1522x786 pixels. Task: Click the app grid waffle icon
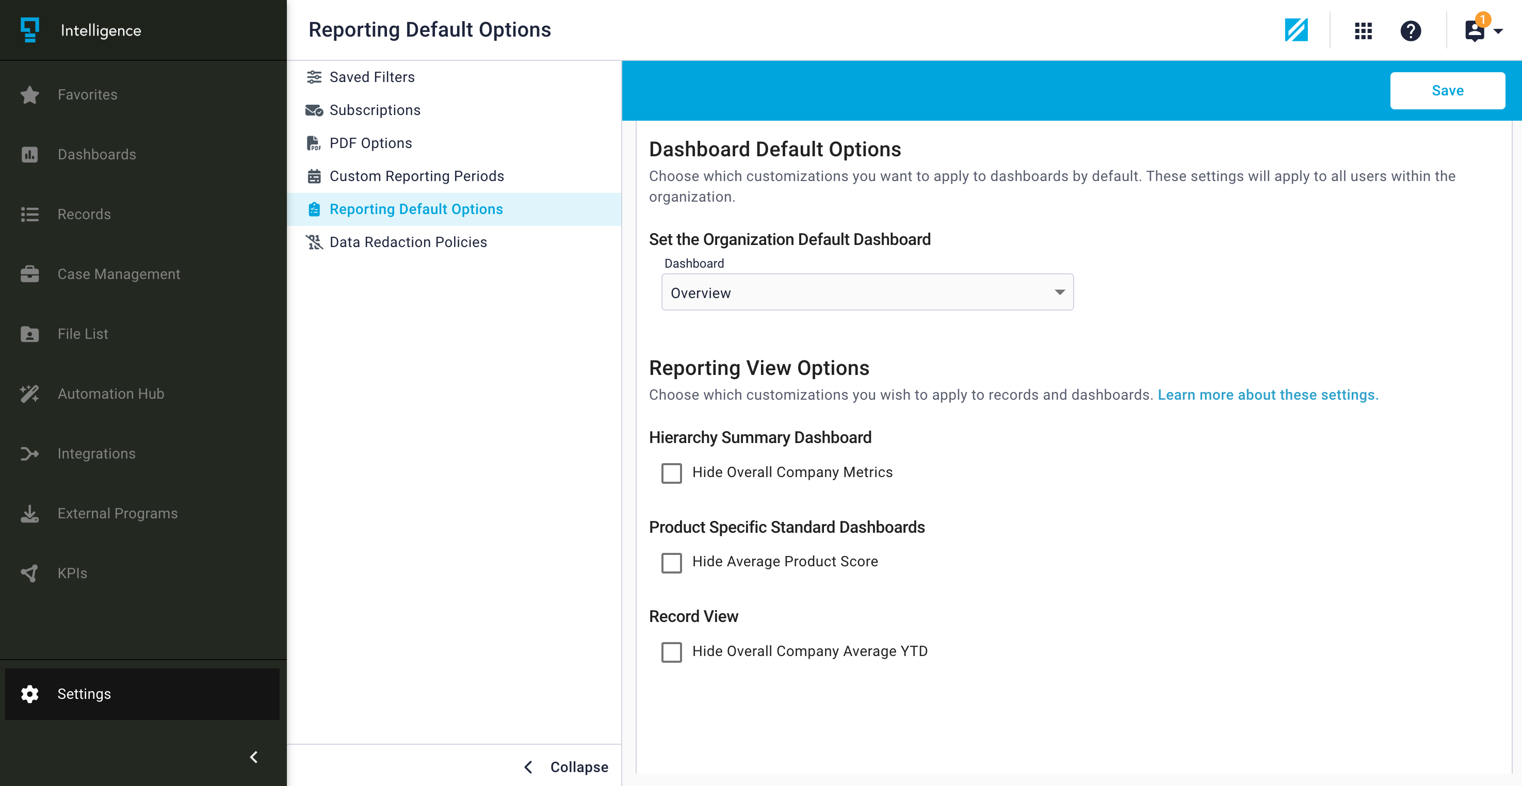1363,31
